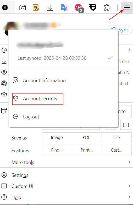Click the Find... feature button
This screenshot has width=133, height=205.
(57, 150)
